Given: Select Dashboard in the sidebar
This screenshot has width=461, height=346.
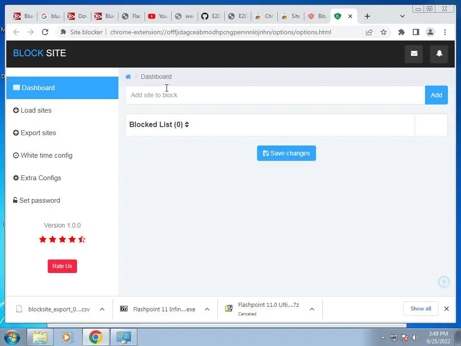Looking at the screenshot, I should click(62, 88).
